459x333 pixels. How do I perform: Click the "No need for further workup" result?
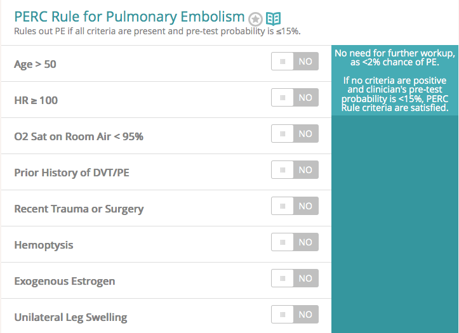click(x=395, y=58)
